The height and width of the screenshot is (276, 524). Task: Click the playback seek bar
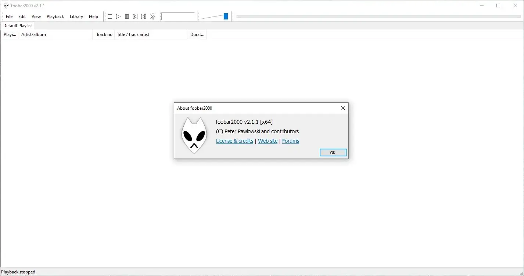click(378, 17)
